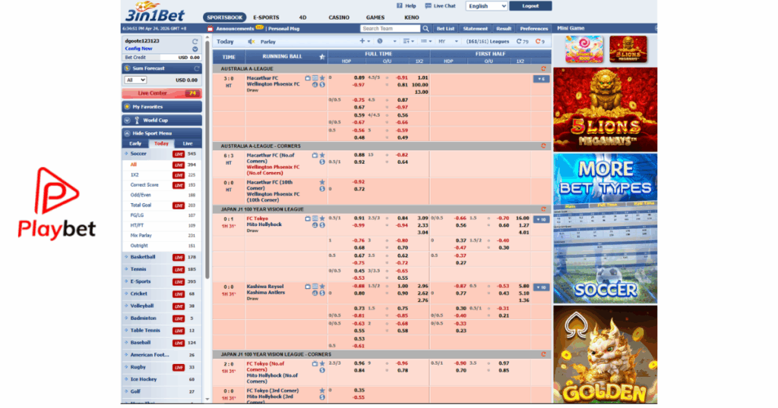Open the Sum Forecast All dropdown
Screen dimensions: 778x408
[x=135, y=80]
